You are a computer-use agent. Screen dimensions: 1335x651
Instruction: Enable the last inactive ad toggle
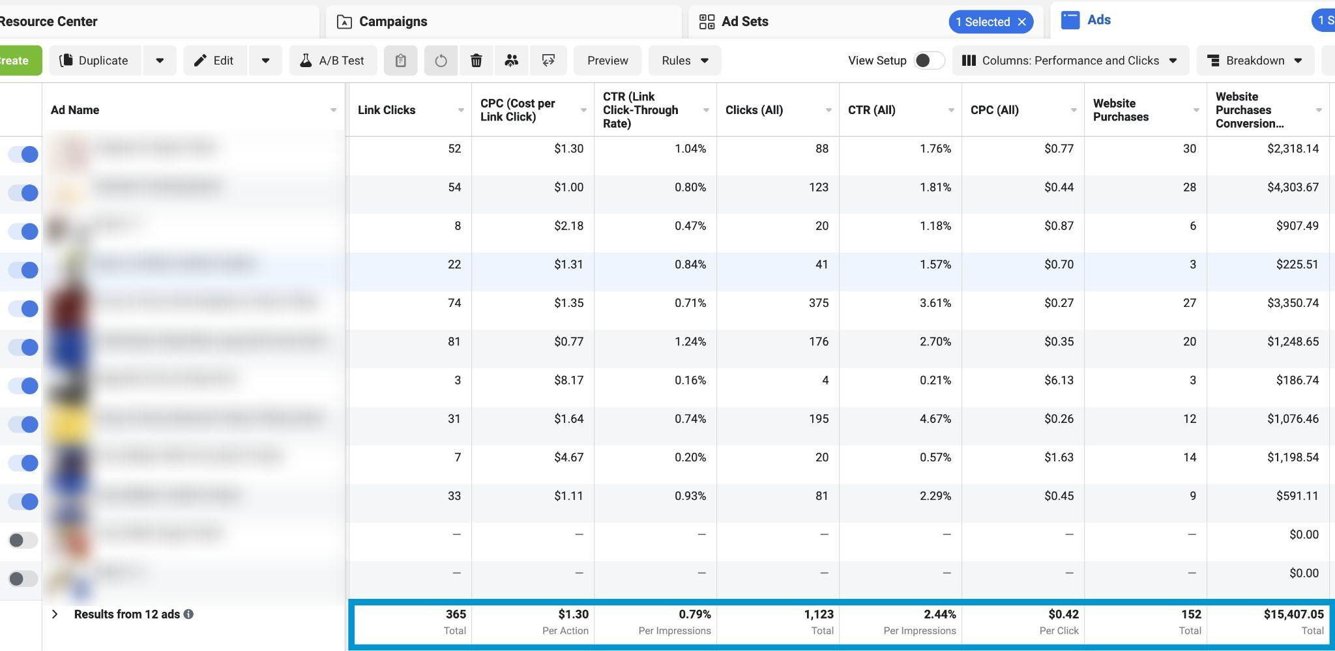[x=23, y=579]
